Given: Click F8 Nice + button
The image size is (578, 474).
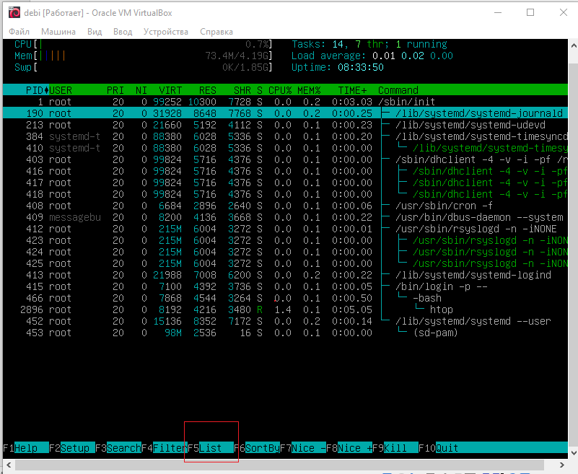Looking at the screenshot, I should (349, 448).
